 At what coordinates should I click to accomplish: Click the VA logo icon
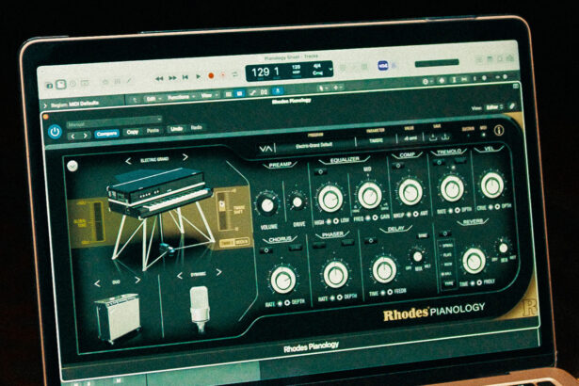tap(265, 149)
